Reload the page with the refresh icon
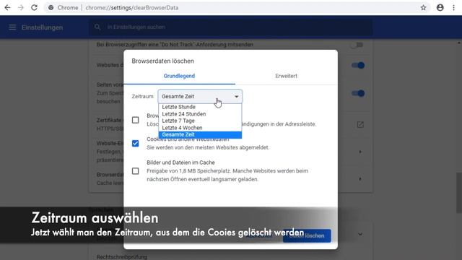Image resolution: width=462 pixels, height=260 pixels. 34,8
